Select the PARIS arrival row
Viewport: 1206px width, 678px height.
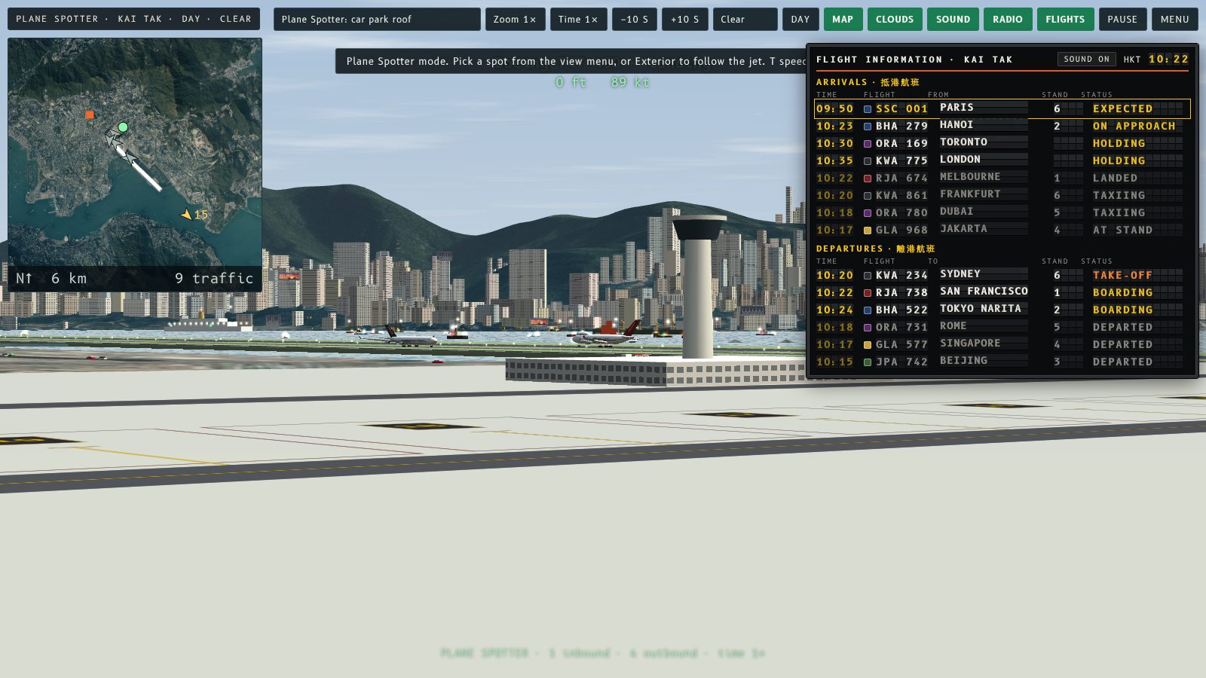1002,108
